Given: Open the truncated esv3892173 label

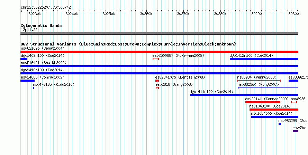Looking at the screenshot, I should pos(298,77).
